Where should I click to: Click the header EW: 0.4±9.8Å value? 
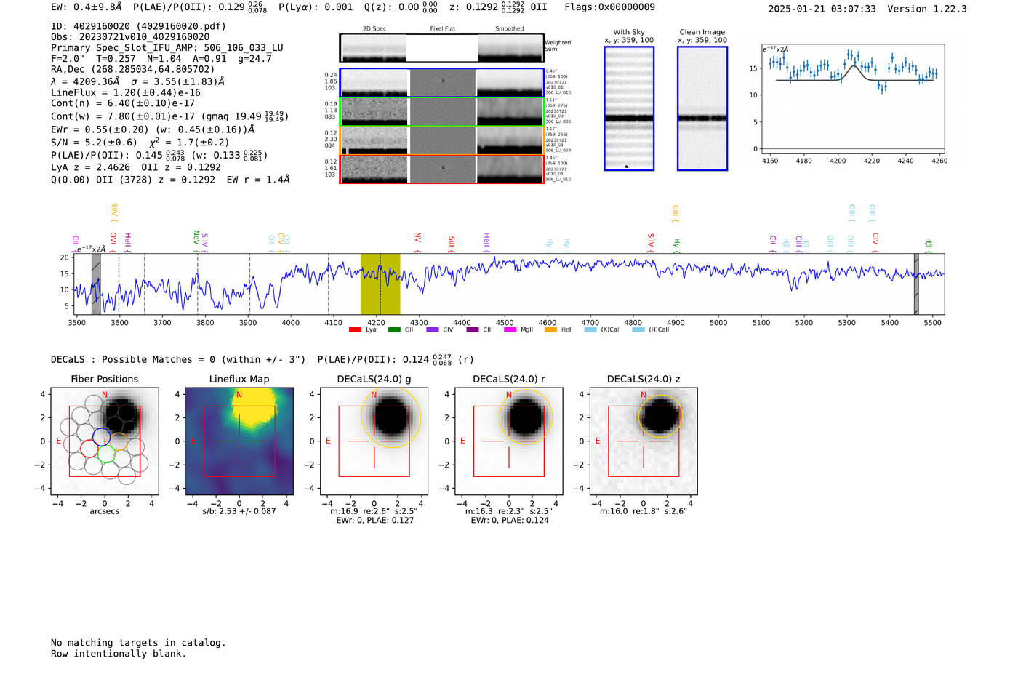(86, 7)
